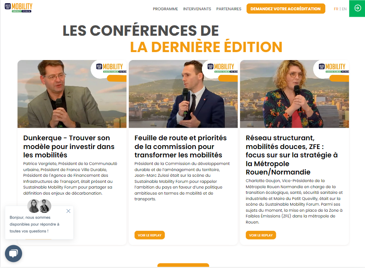Open the Charlotte Goujon video thumbnail
This screenshot has height=268, width=365.
[295, 94]
